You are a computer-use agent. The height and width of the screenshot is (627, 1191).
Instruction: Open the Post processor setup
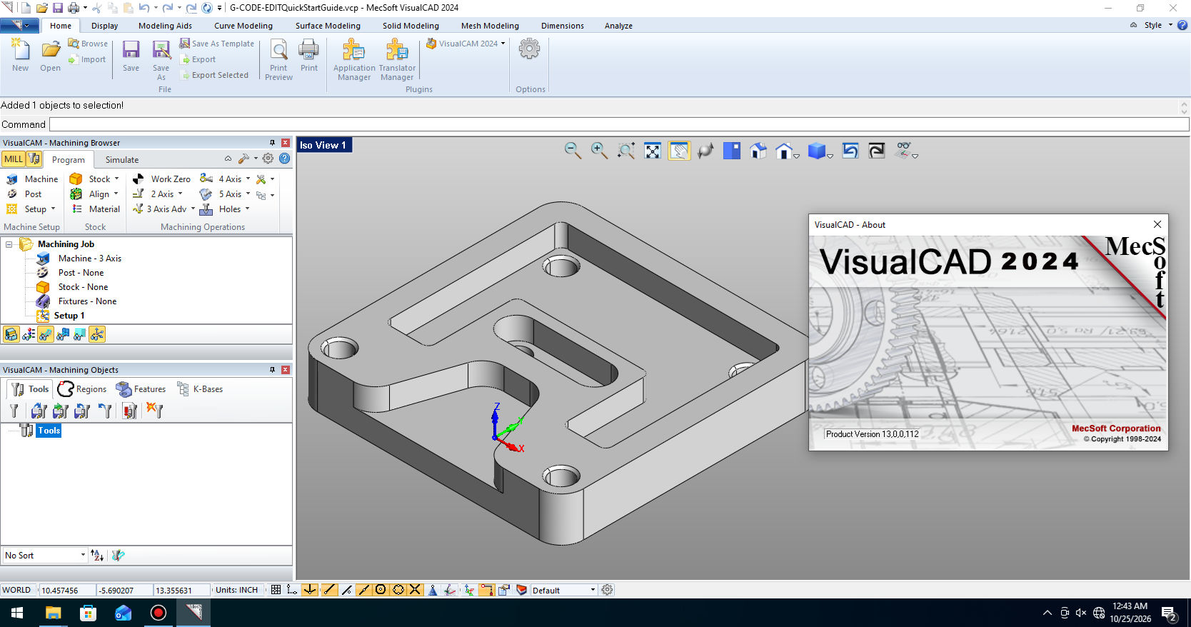coord(24,194)
